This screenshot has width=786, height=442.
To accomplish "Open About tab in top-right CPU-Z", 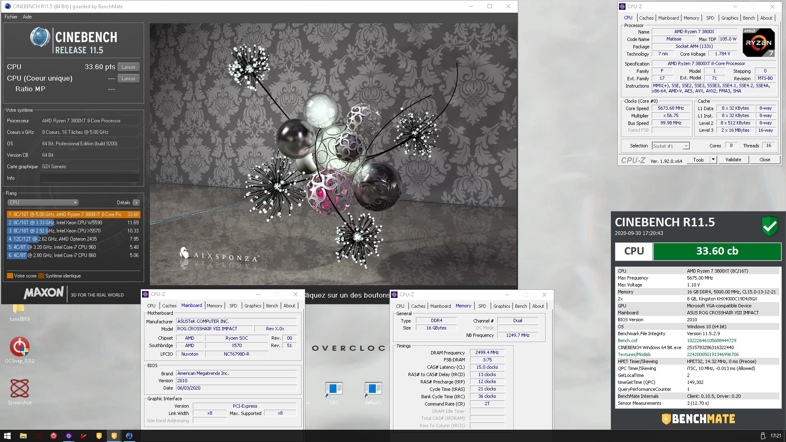I will pos(766,18).
